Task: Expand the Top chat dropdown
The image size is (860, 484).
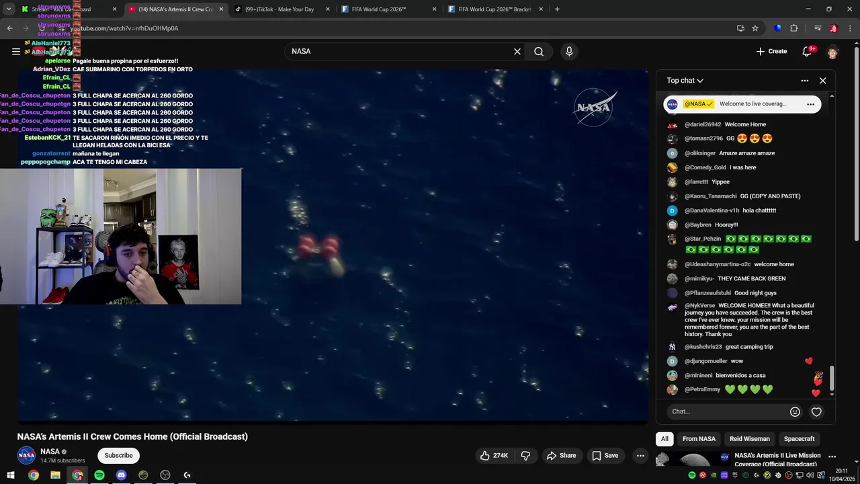Action: [x=685, y=81]
